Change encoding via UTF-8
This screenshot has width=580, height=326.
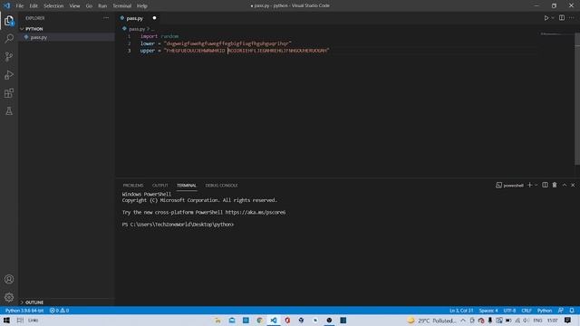coord(509,311)
